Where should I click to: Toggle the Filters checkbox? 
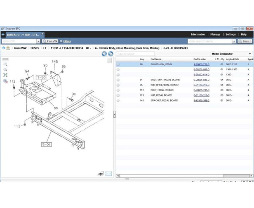click(61, 42)
